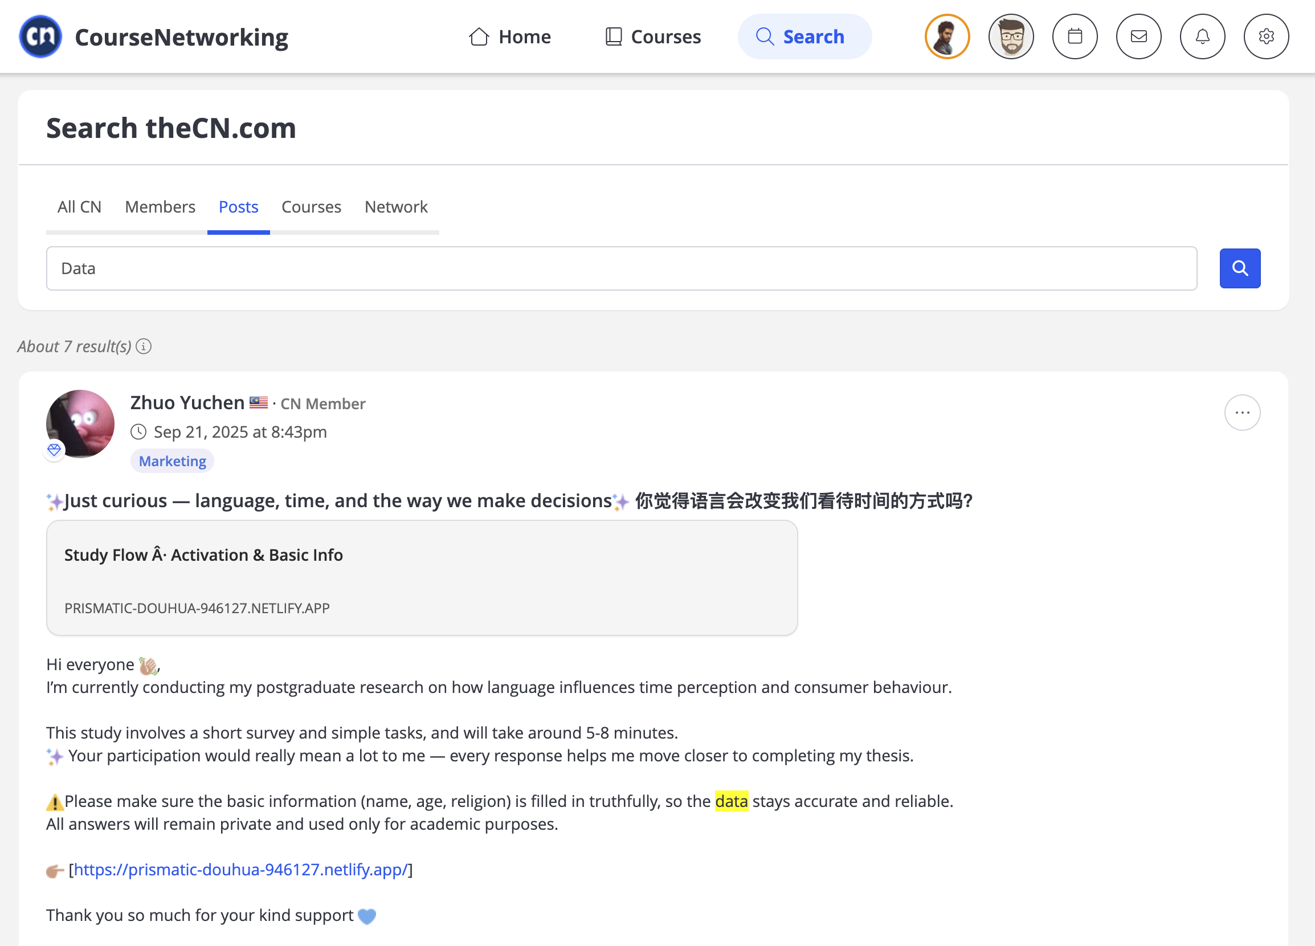Viewport: 1315px width, 946px height.
Task: Click the blue magnifier search button
Action: point(1240,268)
